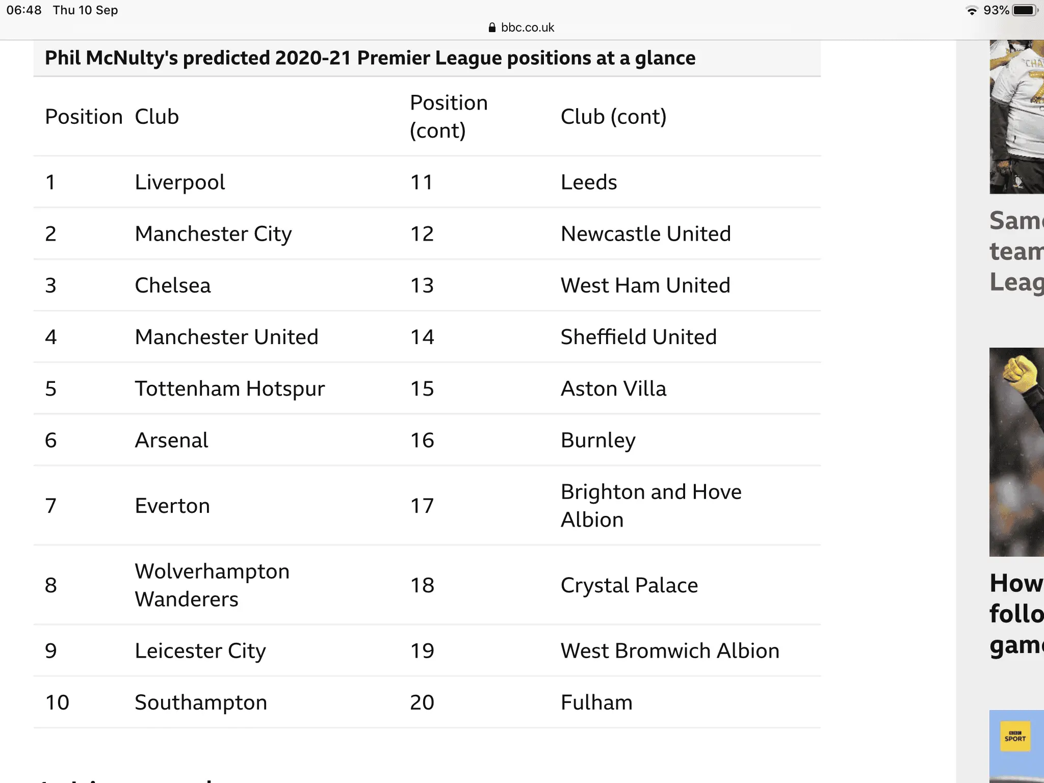Open the sidebar headline starting with "Sam"
1044x783 pixels.
point(1016,251)
